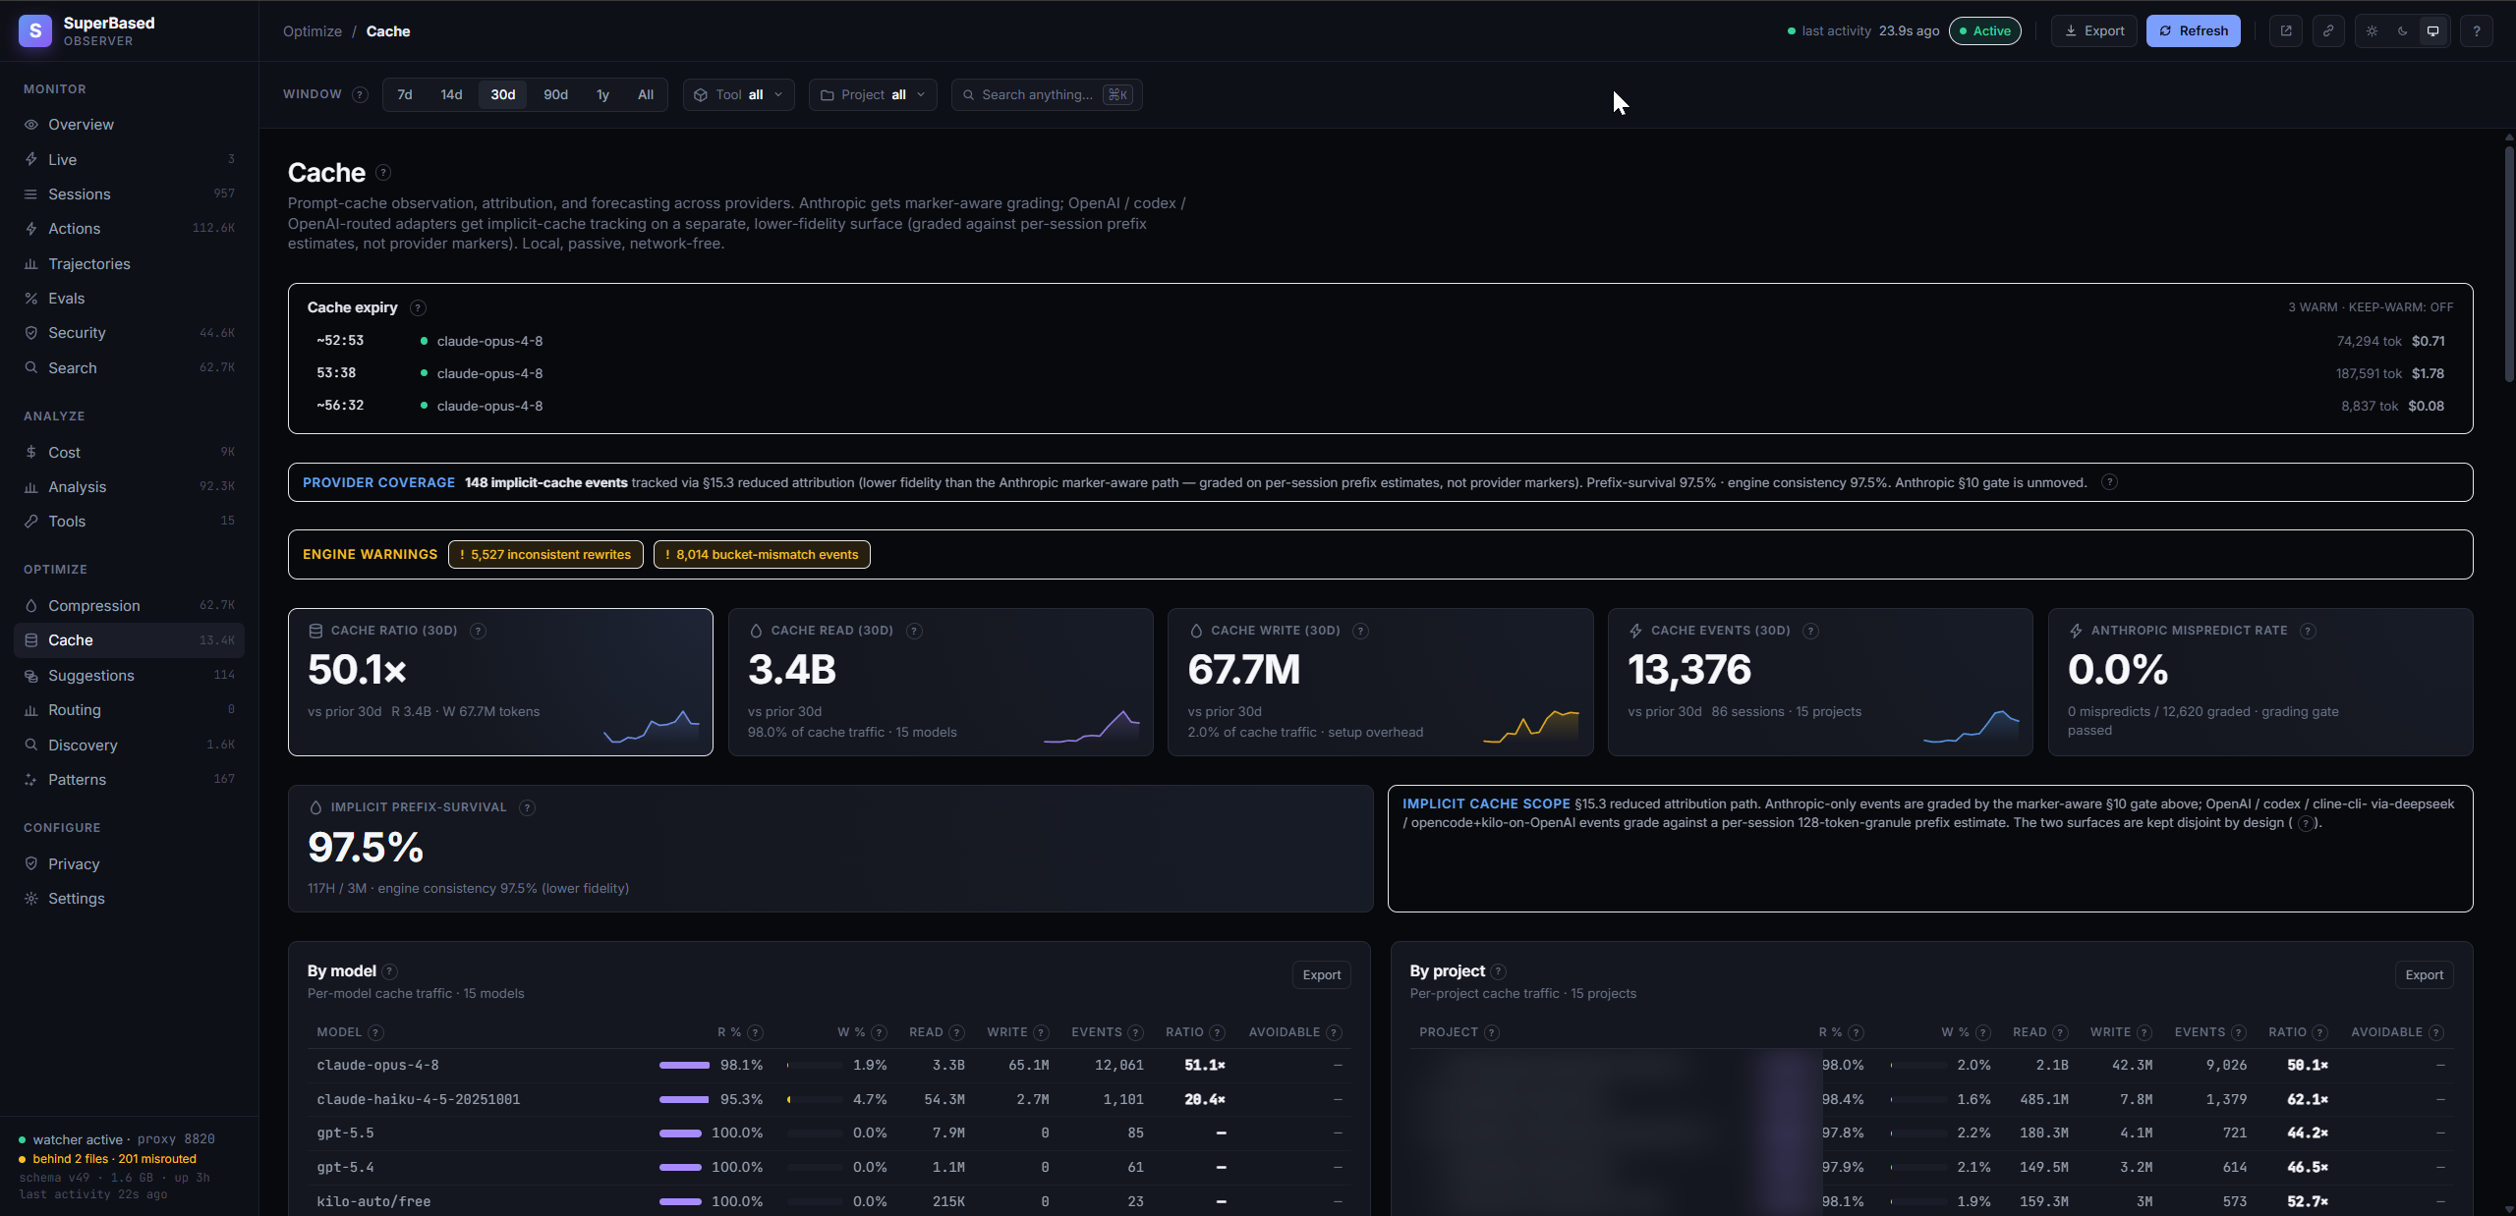The image size is (2516, 1216).
Task: Toggle the Active watcher status pill
Action: tap(1985, 31)
